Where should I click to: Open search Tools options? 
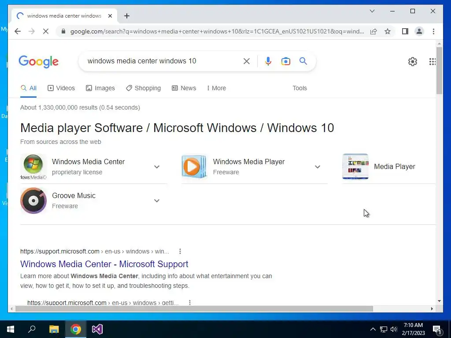point(299,88)
